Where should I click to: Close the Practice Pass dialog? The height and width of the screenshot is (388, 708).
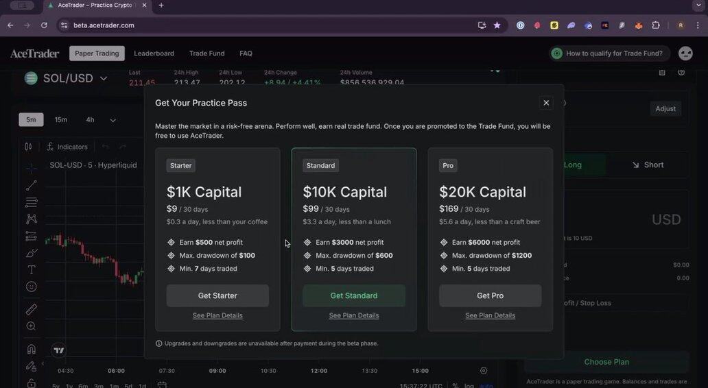tap(546, 103)
